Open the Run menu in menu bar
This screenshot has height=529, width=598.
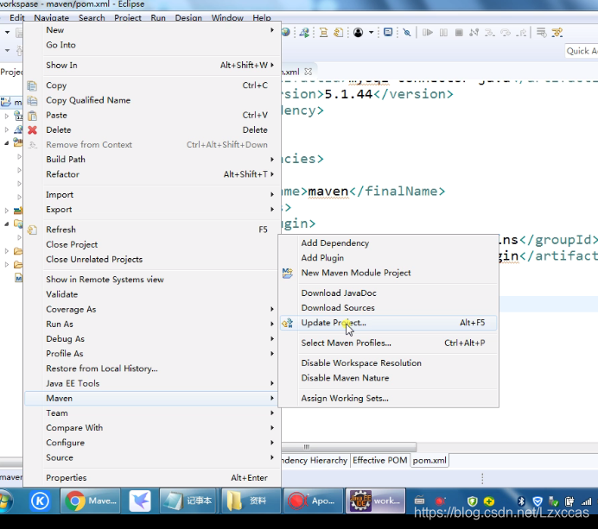click(x=158, y=17)
